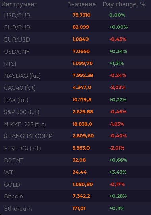
Task: Open the Bitcoin row
Action: click(x=76, y=196)
